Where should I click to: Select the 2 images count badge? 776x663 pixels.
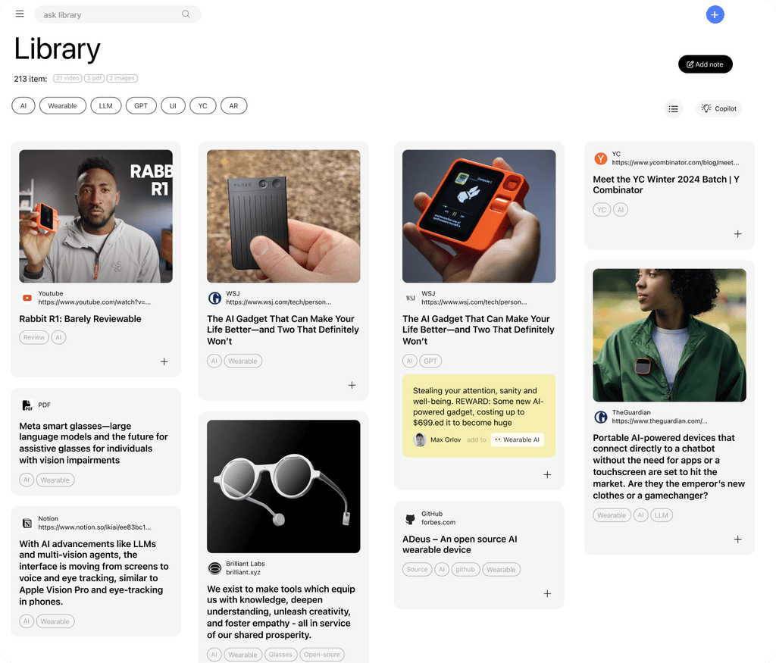click(122, 78)
